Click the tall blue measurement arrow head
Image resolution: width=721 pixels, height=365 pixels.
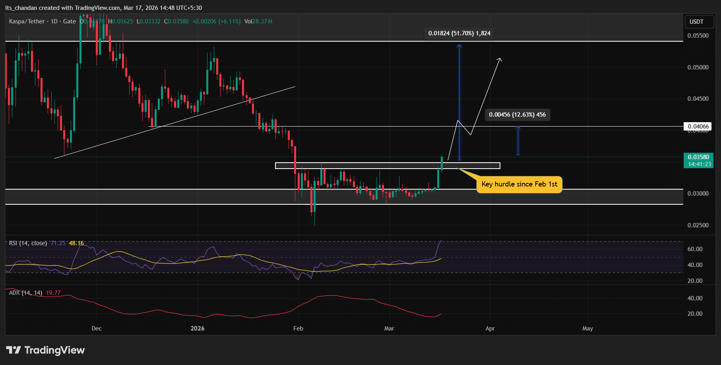(x=459, y=46)
